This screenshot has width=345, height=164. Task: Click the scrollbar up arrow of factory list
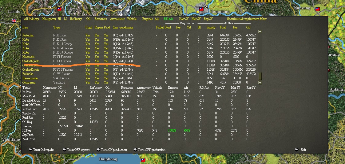tap(260, 32)
